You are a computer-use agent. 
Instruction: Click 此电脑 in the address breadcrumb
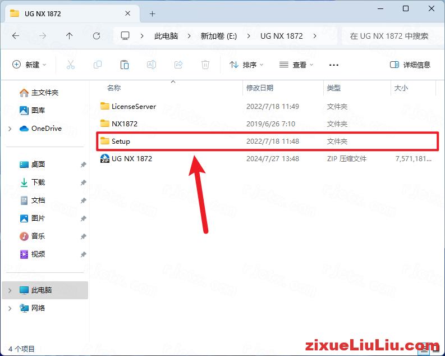[x=166, y=36]
